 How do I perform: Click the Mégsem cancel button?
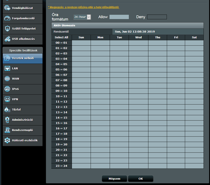[114, 178]
